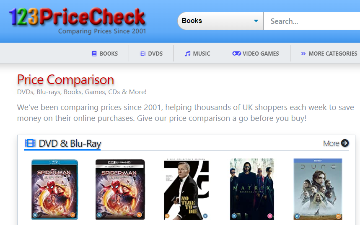Click the film strip icon beside DVDS
360x225 pixels.
142,54
